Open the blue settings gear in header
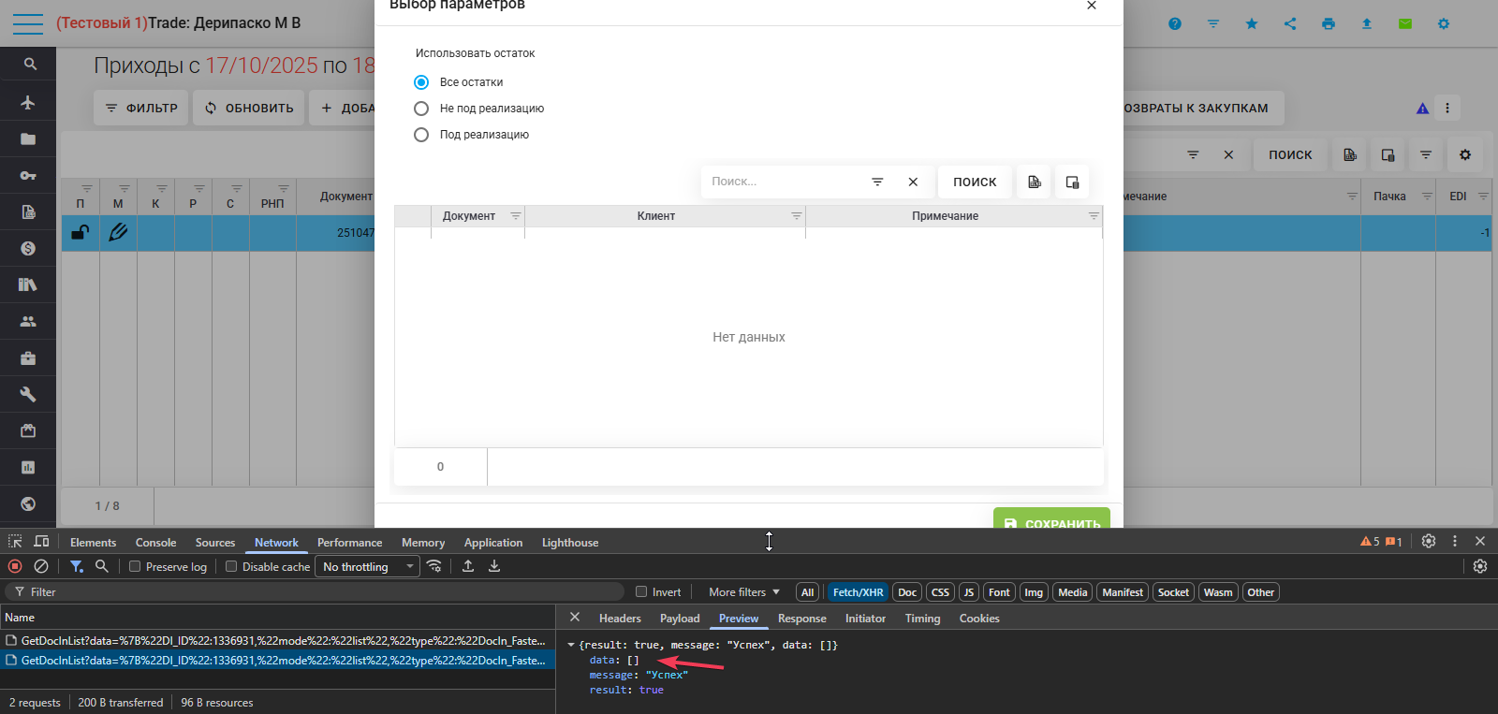The image size is (1498, 714). tap(1444, 23)
